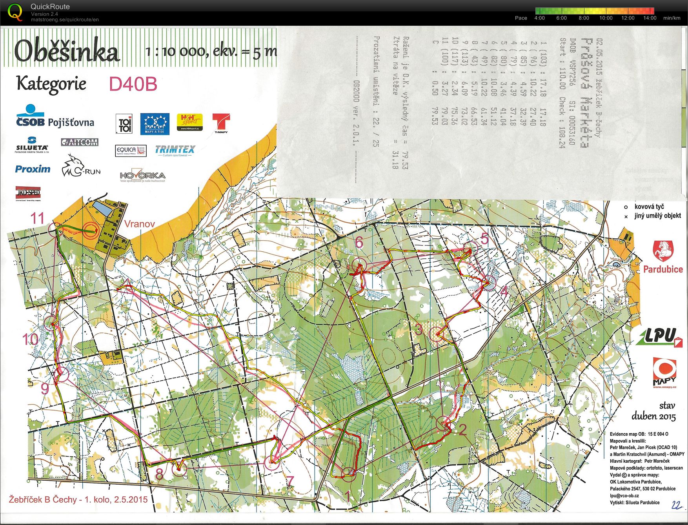This screenshot has width=688, height=525.
Task: Click the orange Mapy logo
Action: 664,372
